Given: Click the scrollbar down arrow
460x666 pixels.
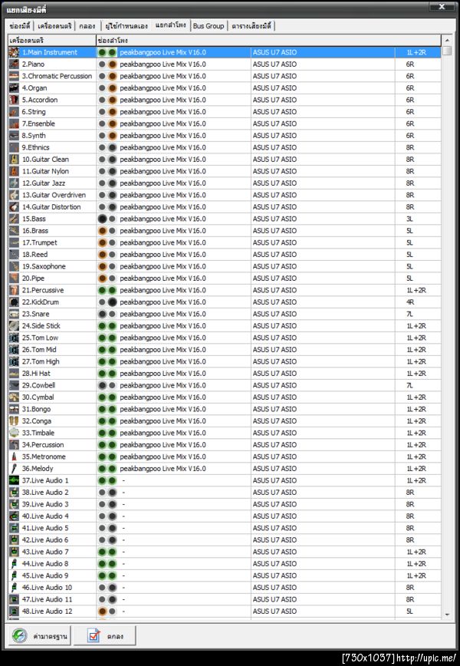Looking at the screenshot, I should pos(447,614).
